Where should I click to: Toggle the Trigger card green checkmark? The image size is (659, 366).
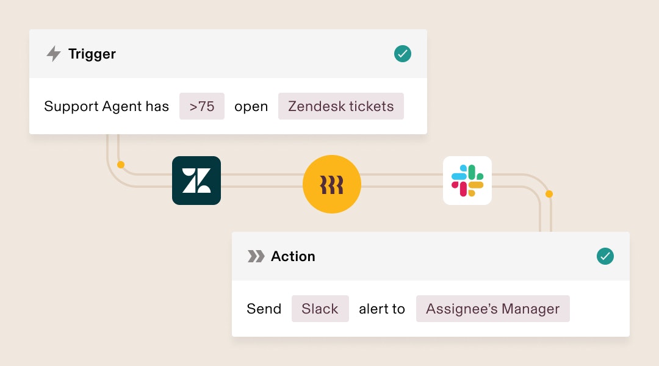click(403, 54)
